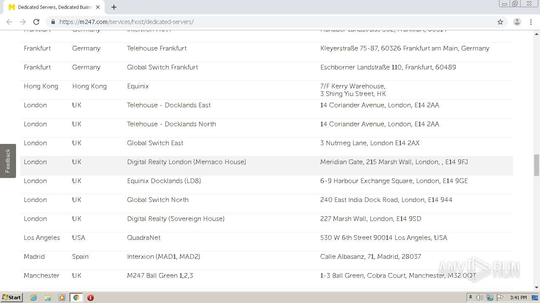Open a new browser tab
The image size is (540, 303).
[114, 7]
